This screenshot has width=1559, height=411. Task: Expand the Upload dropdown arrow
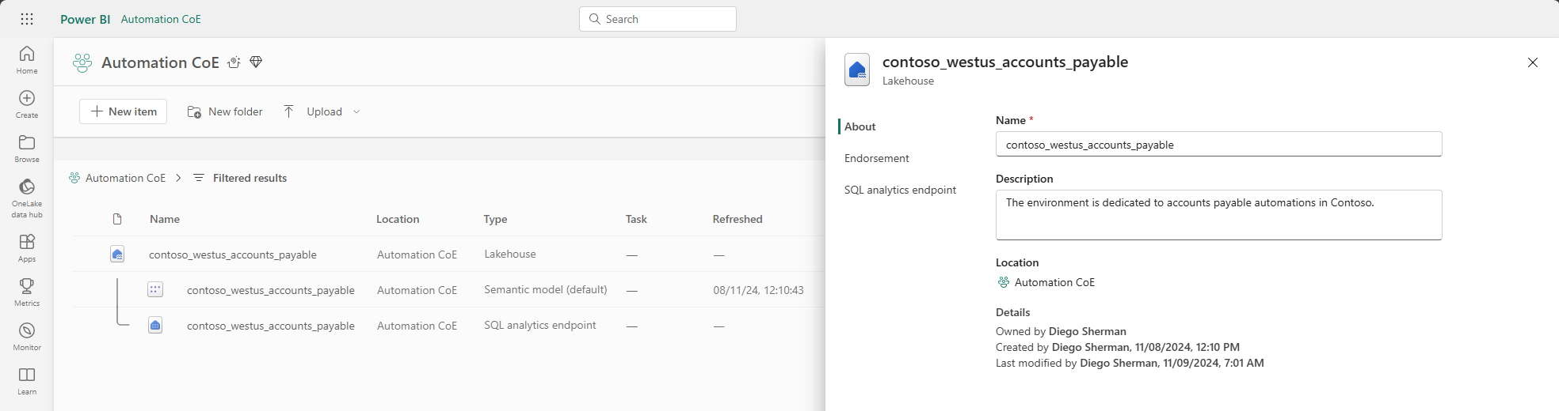[x=356, y=112]
